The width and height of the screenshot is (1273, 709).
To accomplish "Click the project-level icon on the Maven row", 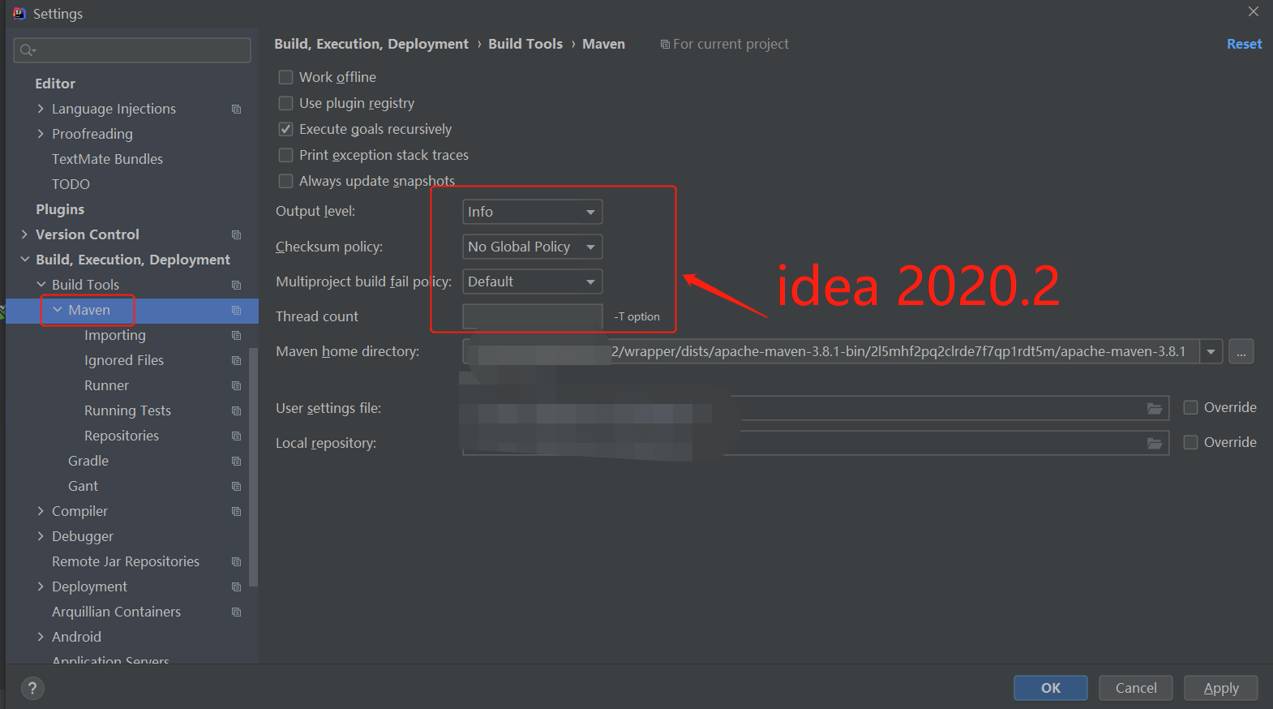I will tap(237, 310).
